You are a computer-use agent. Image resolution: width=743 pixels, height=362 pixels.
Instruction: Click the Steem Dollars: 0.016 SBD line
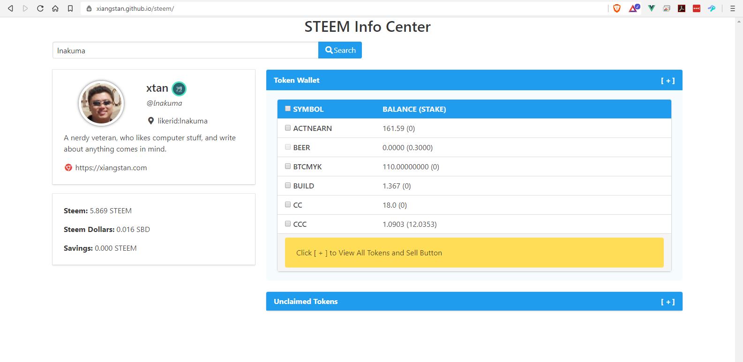tap(107, 230)
